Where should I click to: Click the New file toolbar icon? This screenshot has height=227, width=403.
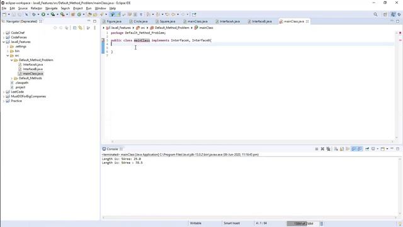[4, 15]
